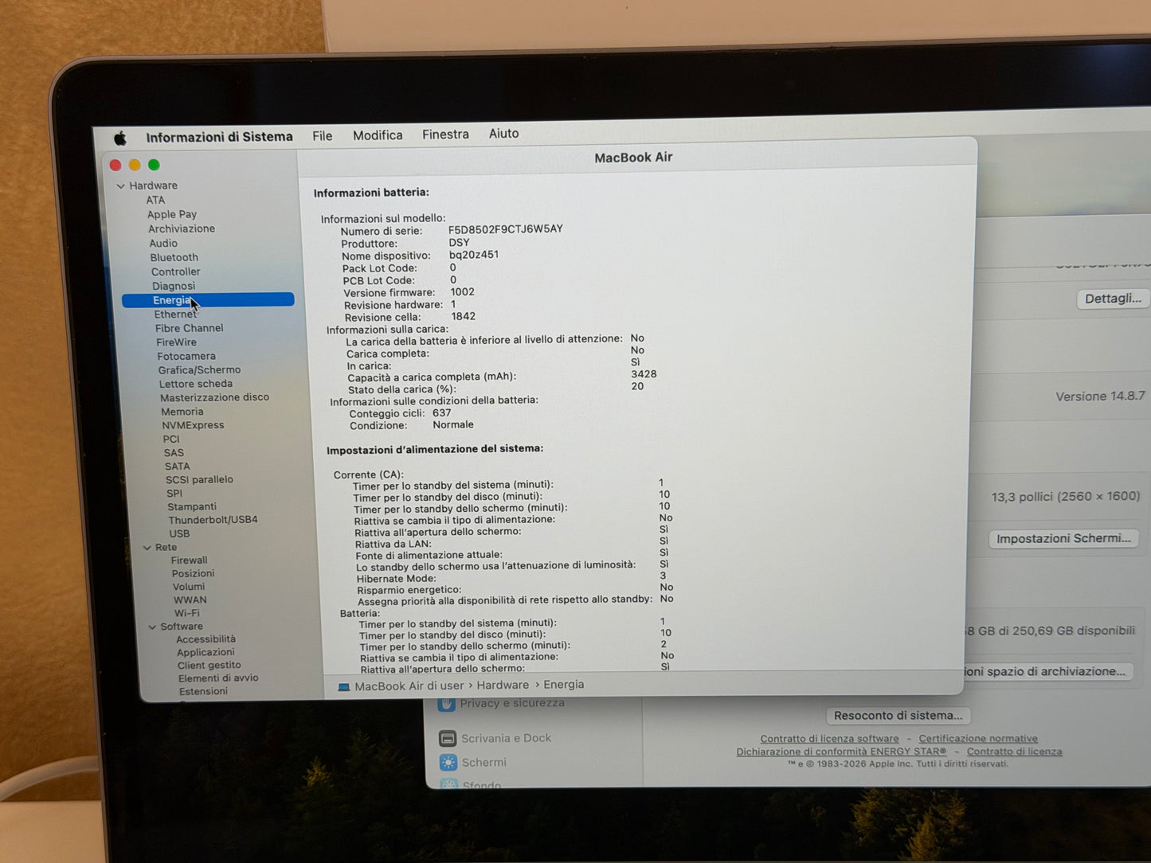Open Dichiarazione di conformità ENERGY STAR link

click(841, 752)
